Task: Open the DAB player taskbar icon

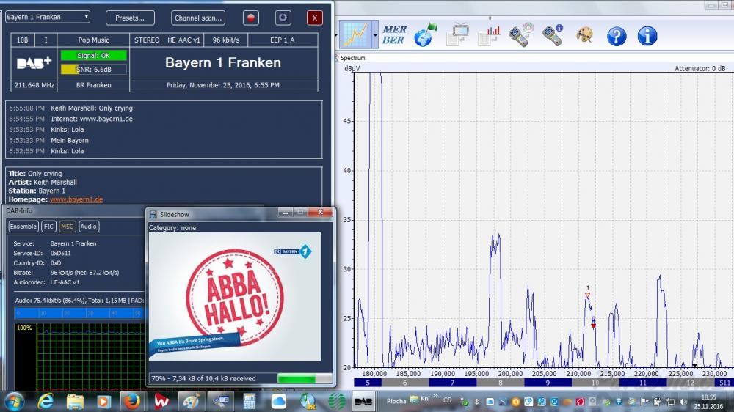Action: tap(363, 402)
